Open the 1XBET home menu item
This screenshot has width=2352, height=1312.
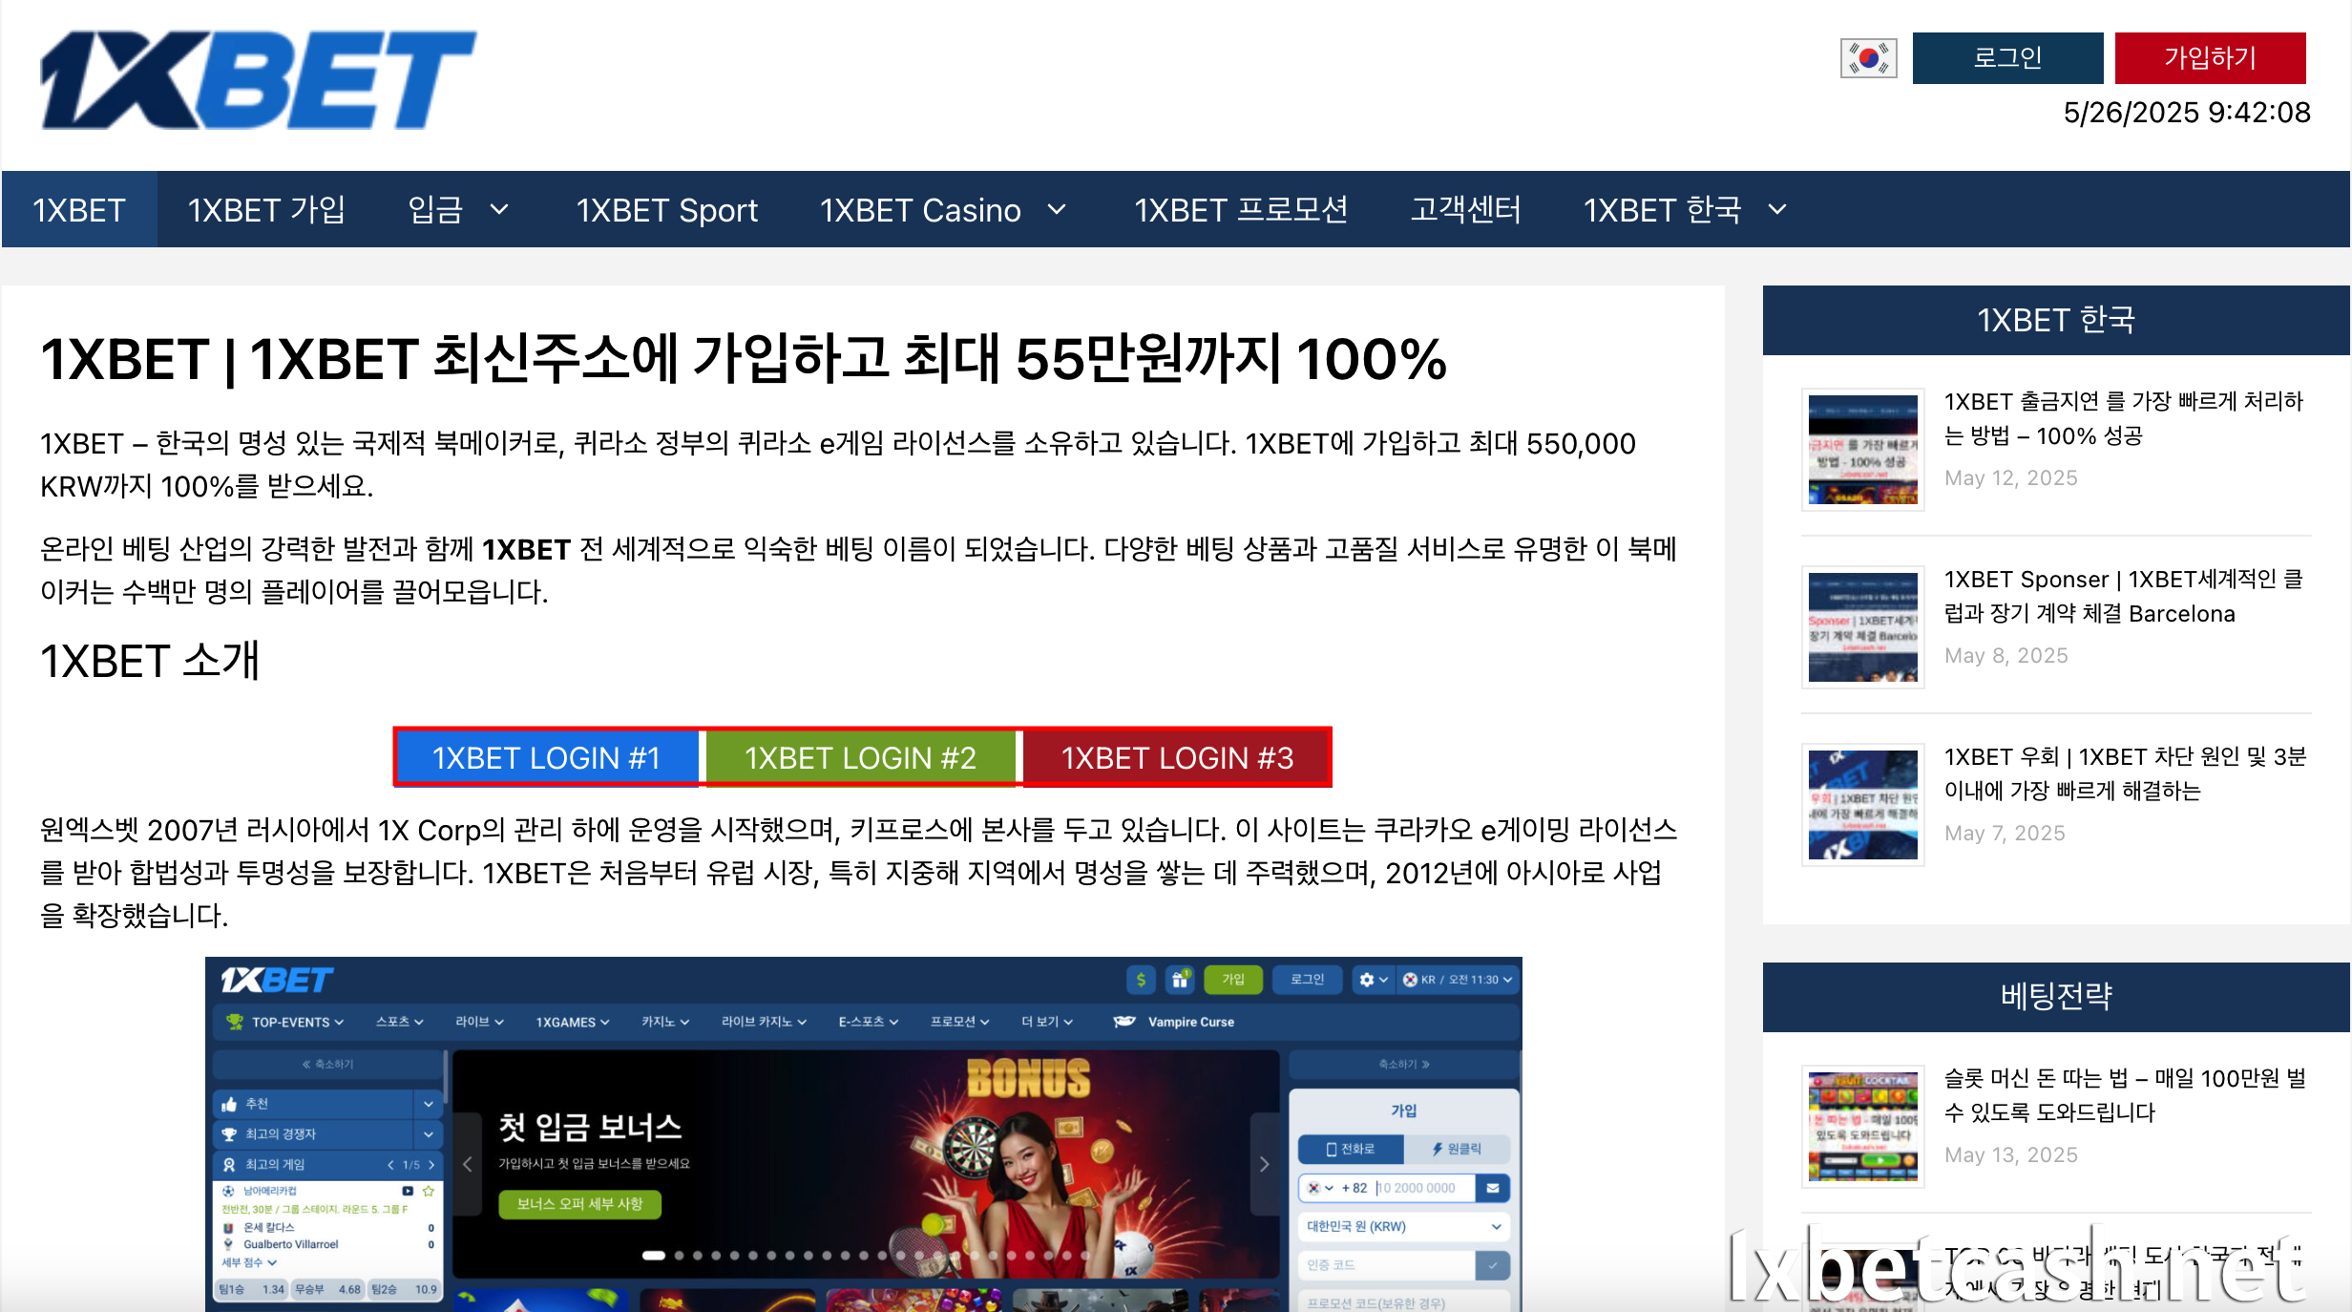point(79,209)
